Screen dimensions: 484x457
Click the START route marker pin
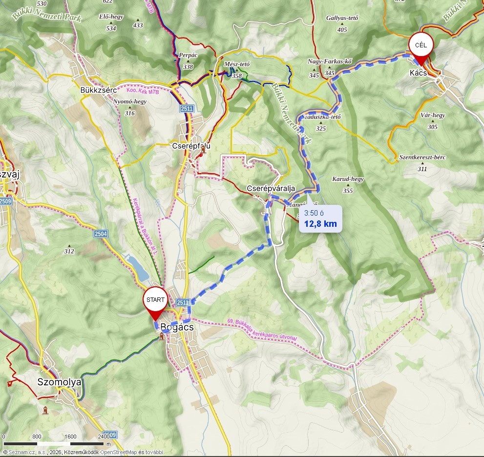click(155, 303)
